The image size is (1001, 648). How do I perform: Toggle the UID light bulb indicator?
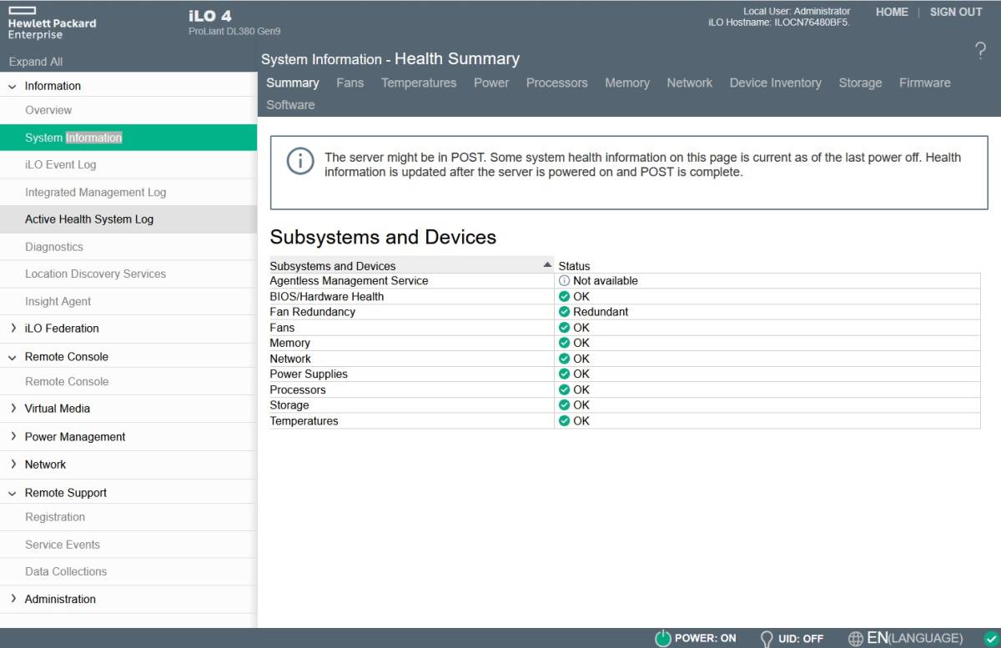click(x=767, y=639)
